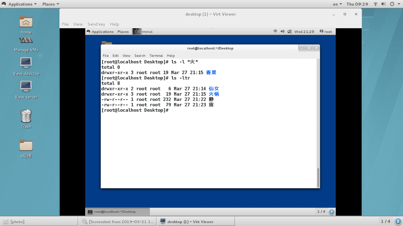Viewport: 403px width, 226px height.
Task: Click the root chat status icon in guest panel
Action: coord(322,31)
